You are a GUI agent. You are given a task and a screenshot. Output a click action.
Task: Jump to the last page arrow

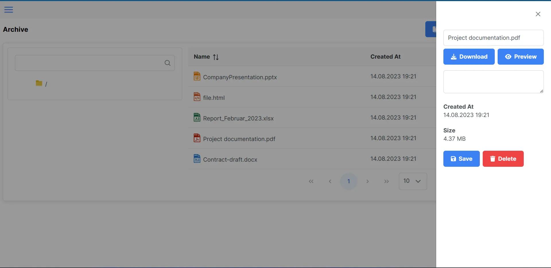(386, 181)
